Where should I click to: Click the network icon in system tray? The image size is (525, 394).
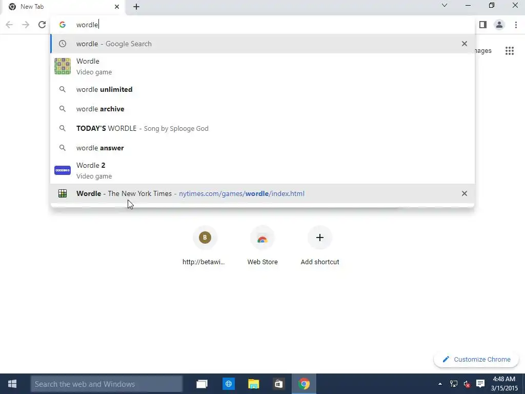click(x=453, y=384)
